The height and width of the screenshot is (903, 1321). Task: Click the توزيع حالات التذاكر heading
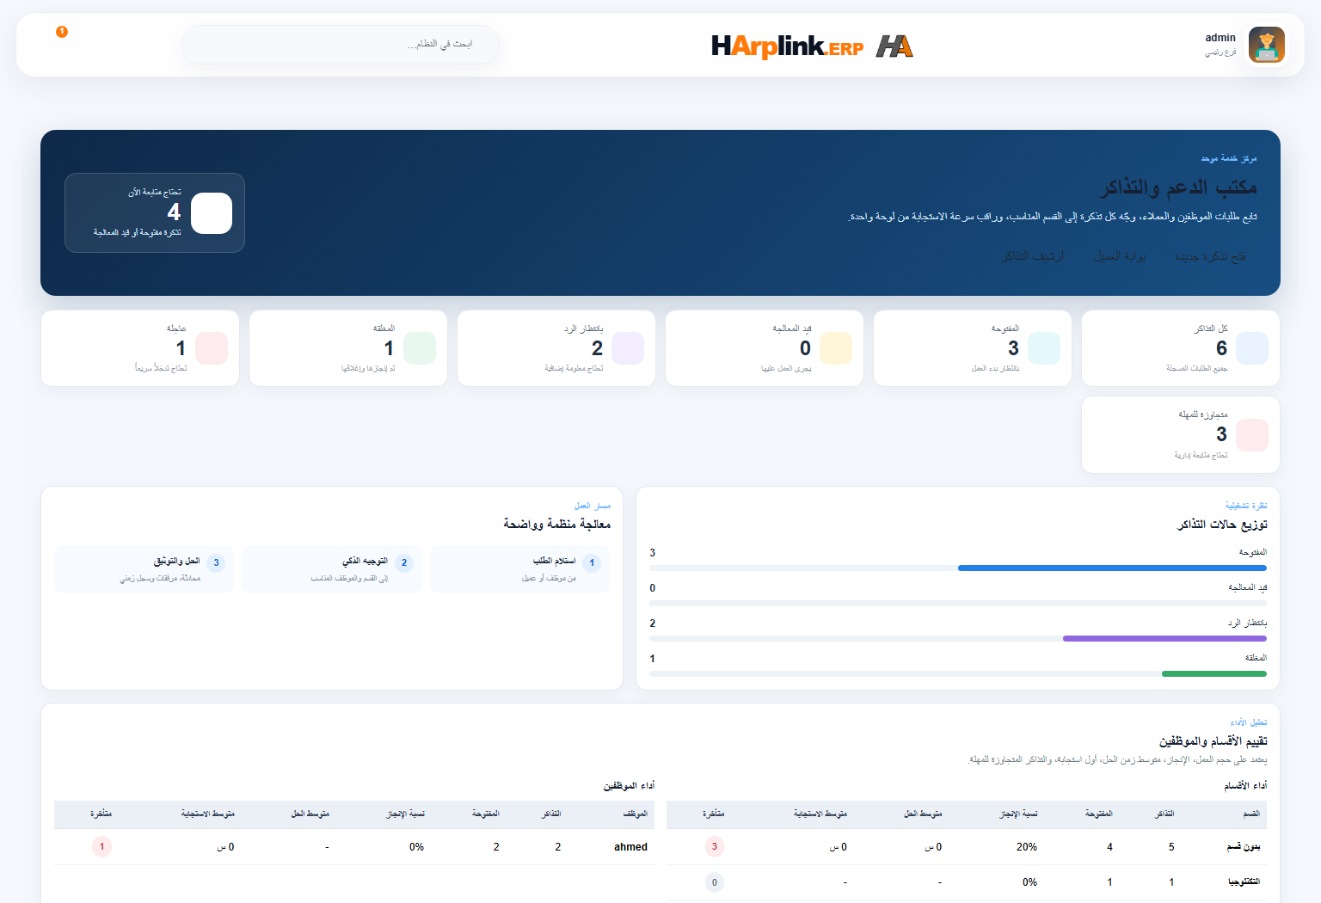[x=1222, y=525]
